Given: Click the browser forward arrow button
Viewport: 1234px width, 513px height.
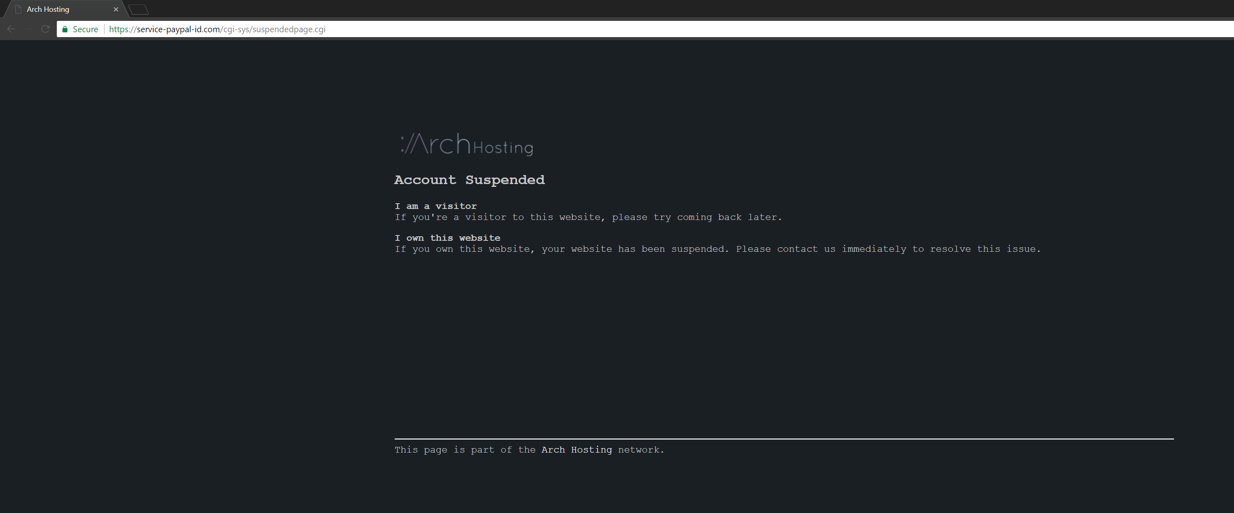Looking at the screenshot, I should (x=28, y=29).
